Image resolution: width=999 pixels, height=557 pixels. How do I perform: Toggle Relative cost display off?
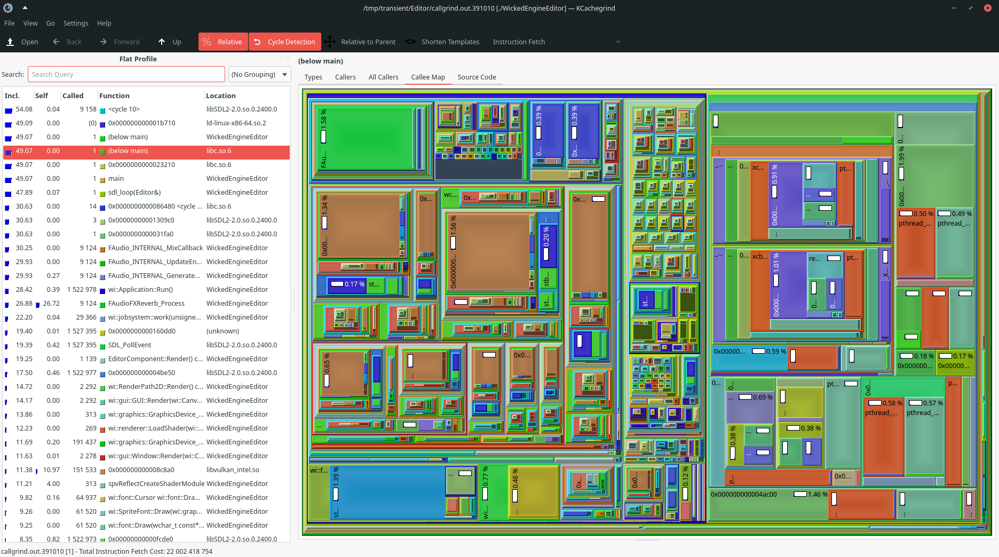223,42
